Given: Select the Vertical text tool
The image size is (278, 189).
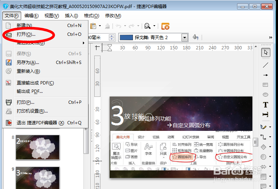Looking at the screenshot, I should [266, 114].
